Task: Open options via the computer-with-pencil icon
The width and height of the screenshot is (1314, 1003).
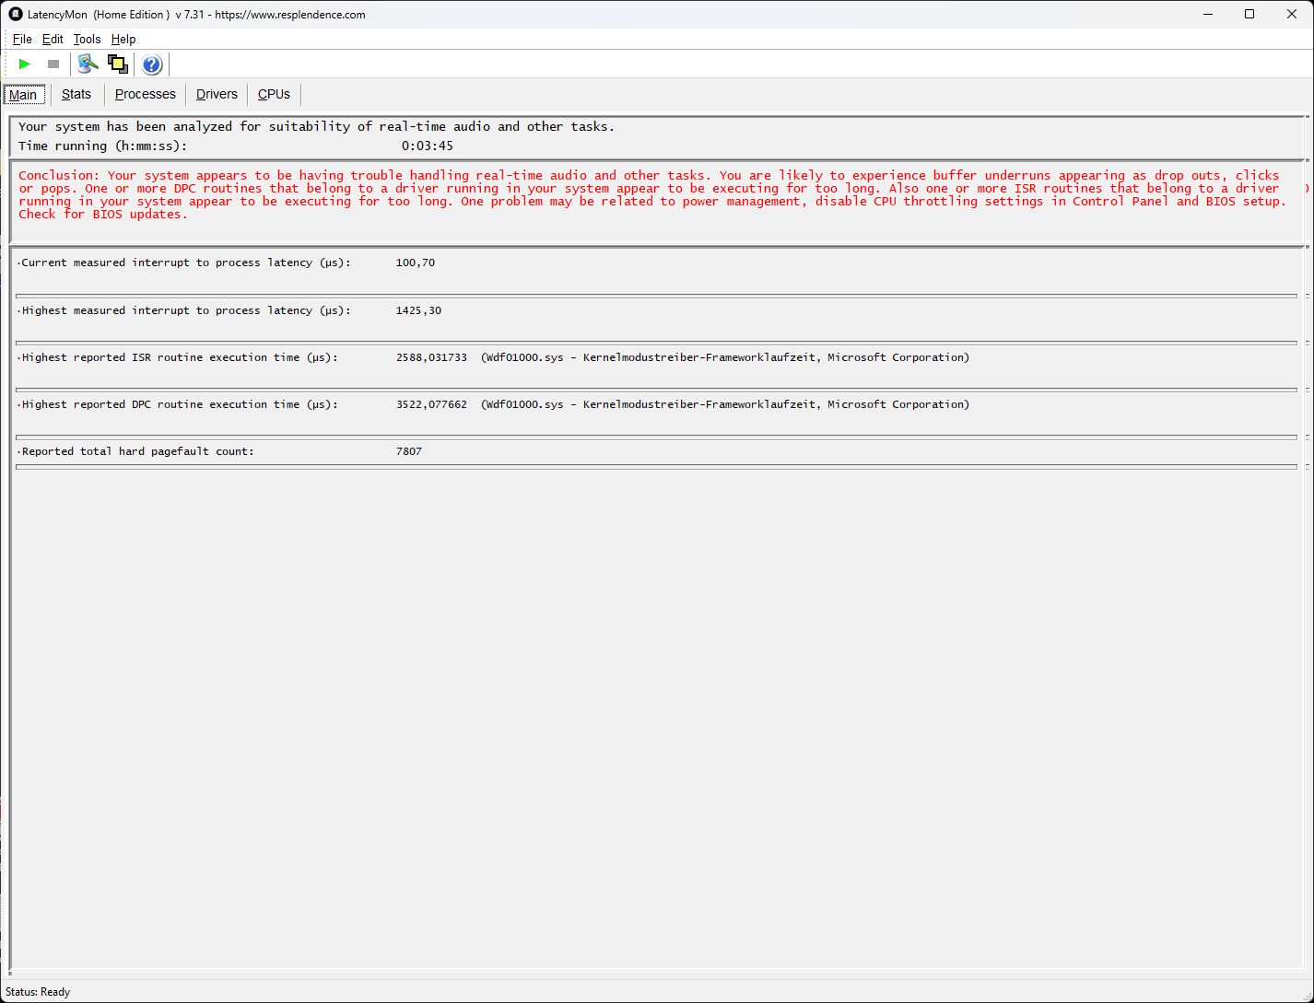Action: (88, 64)
